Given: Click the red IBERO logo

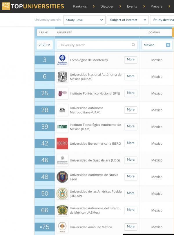Looking at the screenshot, I should [62, 143].
